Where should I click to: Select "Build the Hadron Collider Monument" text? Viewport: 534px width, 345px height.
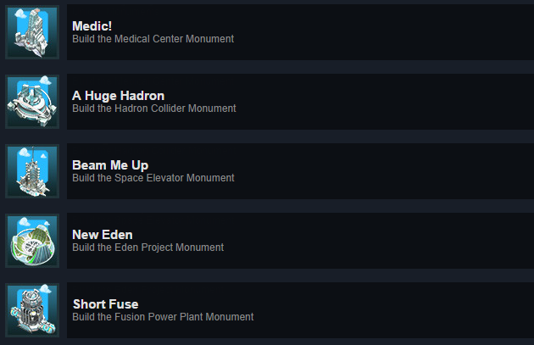click(x=153, y=109)
